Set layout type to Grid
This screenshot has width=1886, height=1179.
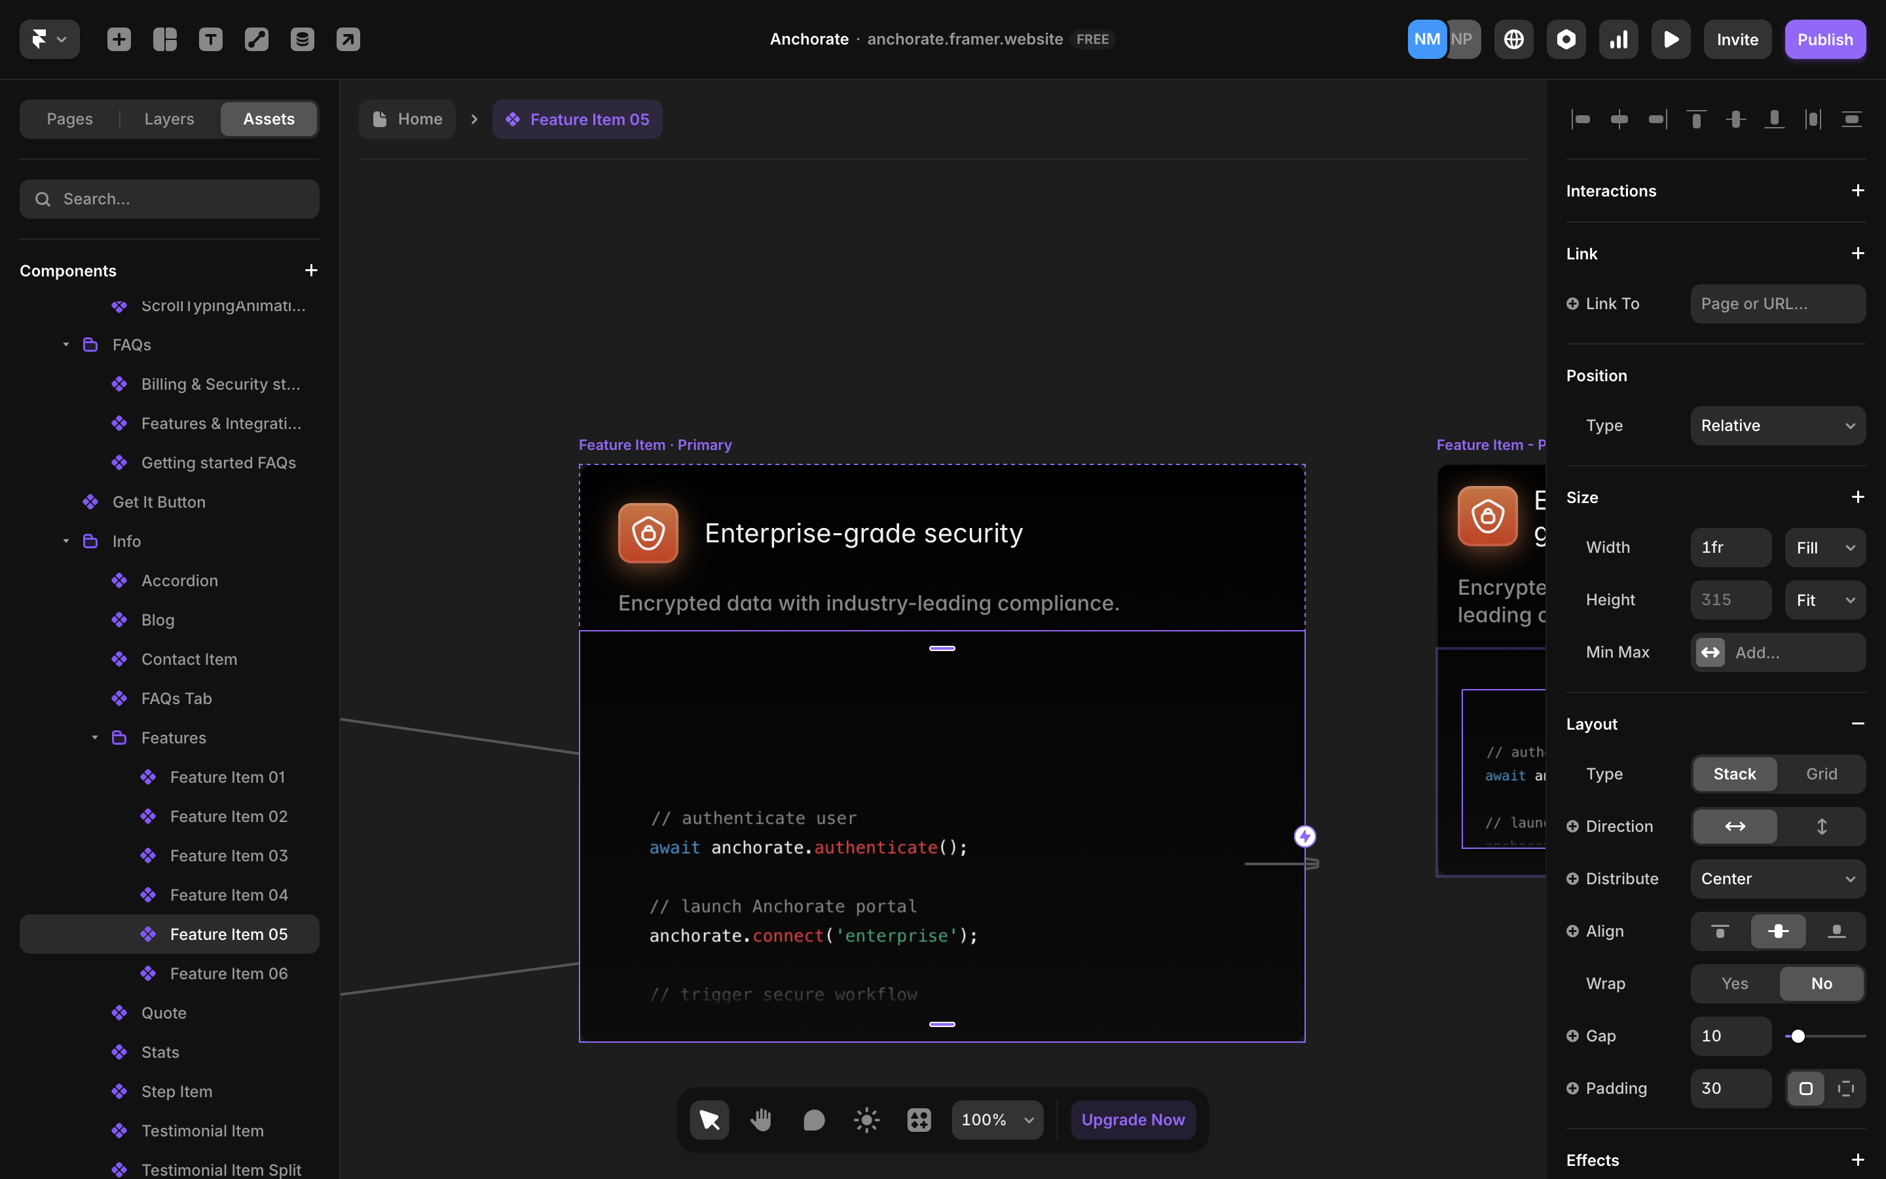pyautogui.click(x=1821, y=774)
